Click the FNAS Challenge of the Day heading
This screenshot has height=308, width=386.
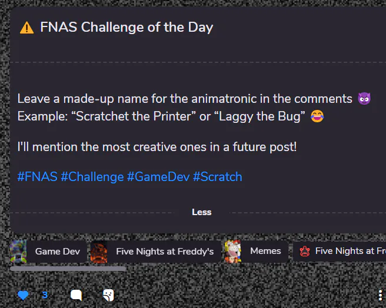click(x=127, y=27)
